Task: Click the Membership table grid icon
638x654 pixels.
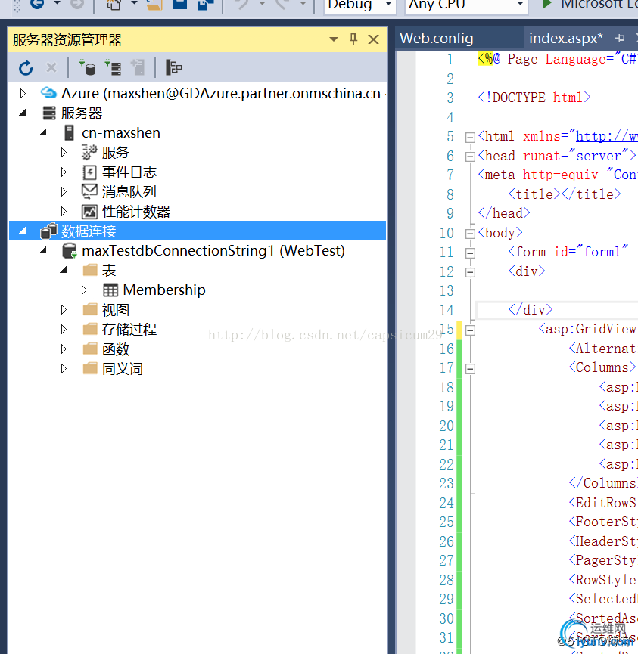Action: click(x=110, y=290)
